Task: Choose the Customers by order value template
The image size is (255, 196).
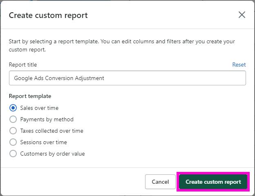Action: [13, 154]
